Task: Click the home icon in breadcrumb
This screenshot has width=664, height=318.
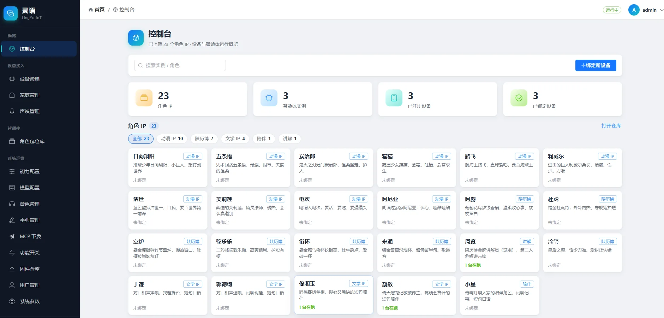Action: [91, 10]
